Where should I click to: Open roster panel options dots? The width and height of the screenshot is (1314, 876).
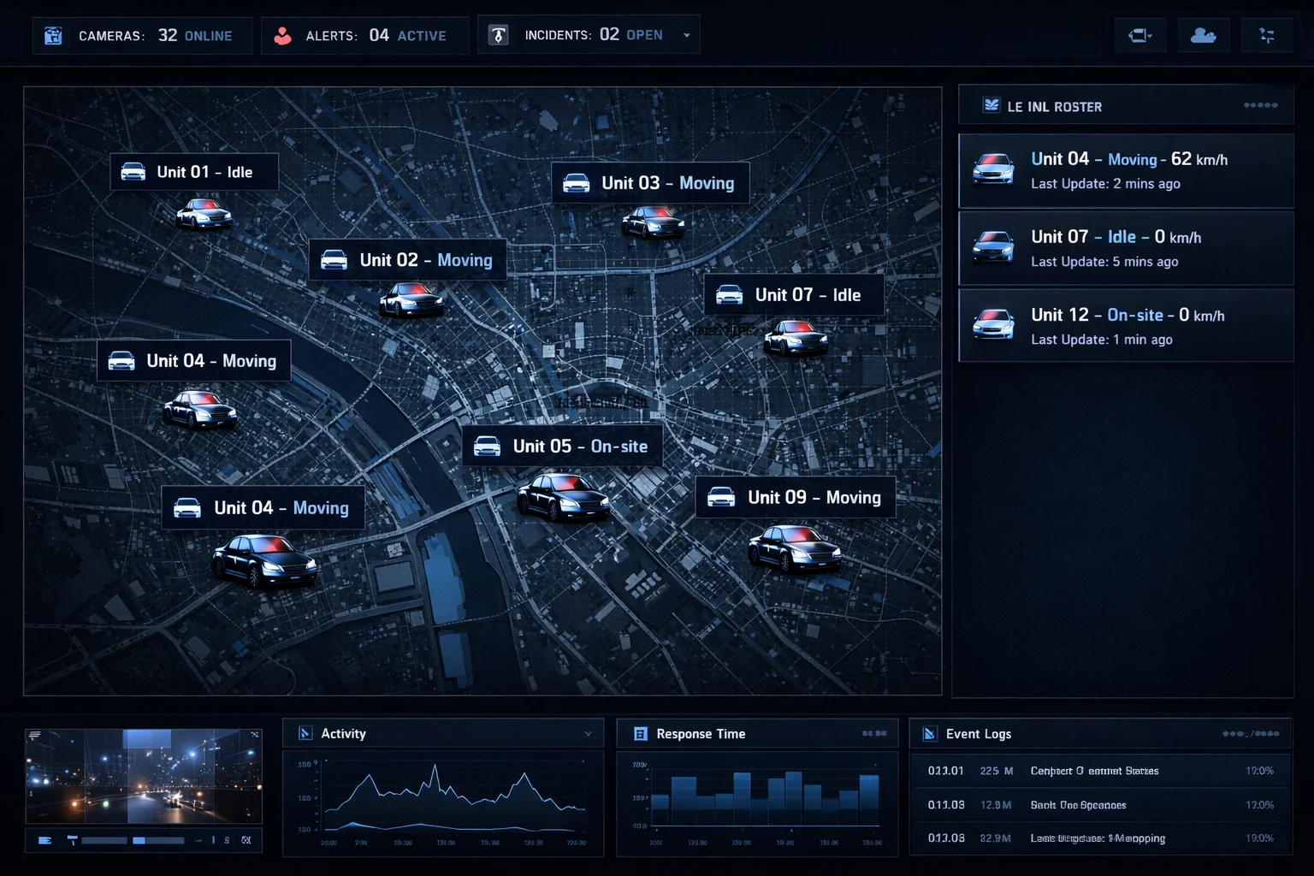click(1260, 105)
